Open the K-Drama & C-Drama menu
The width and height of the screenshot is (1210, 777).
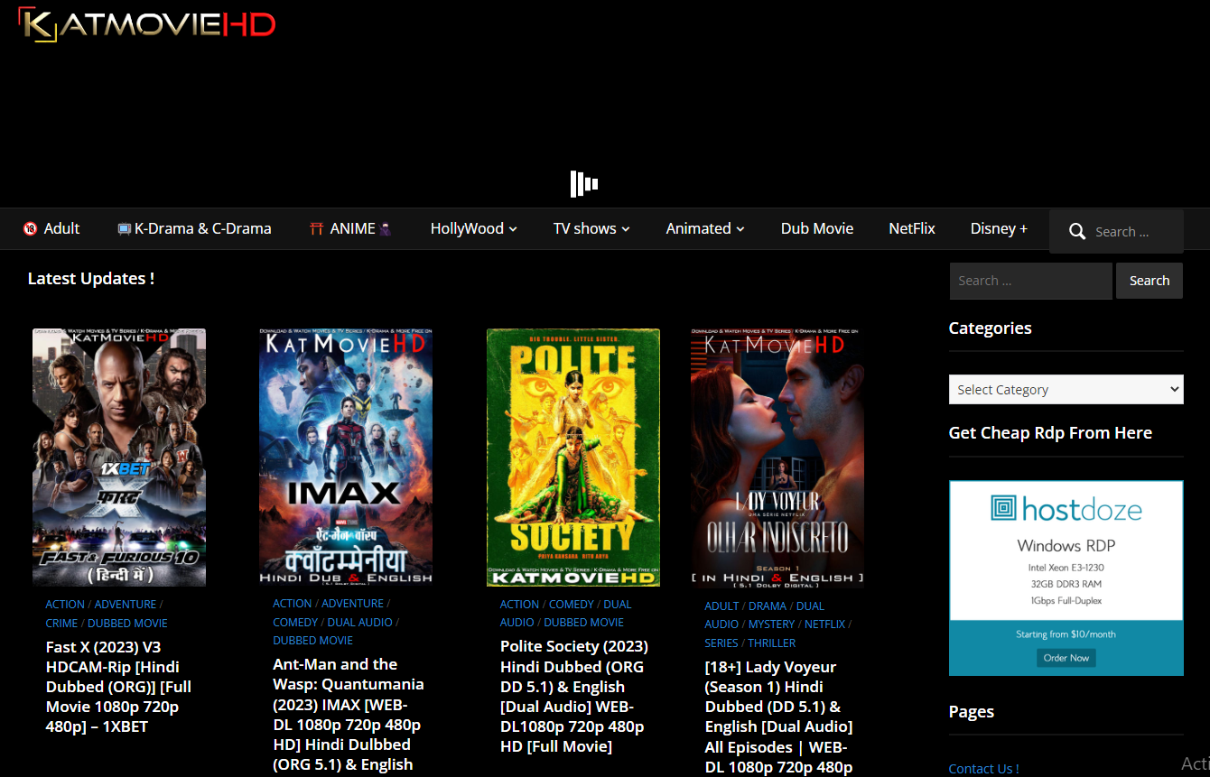tap(194, 229)
